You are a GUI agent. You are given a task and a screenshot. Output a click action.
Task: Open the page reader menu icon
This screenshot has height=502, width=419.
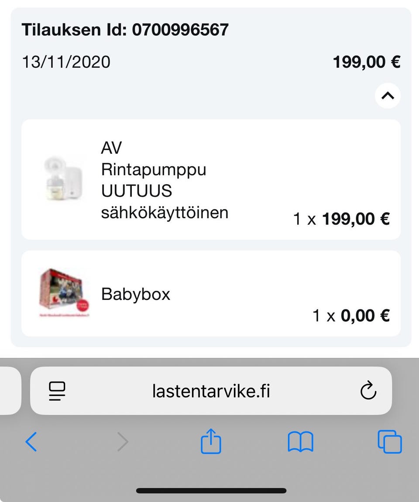point(57,391)
